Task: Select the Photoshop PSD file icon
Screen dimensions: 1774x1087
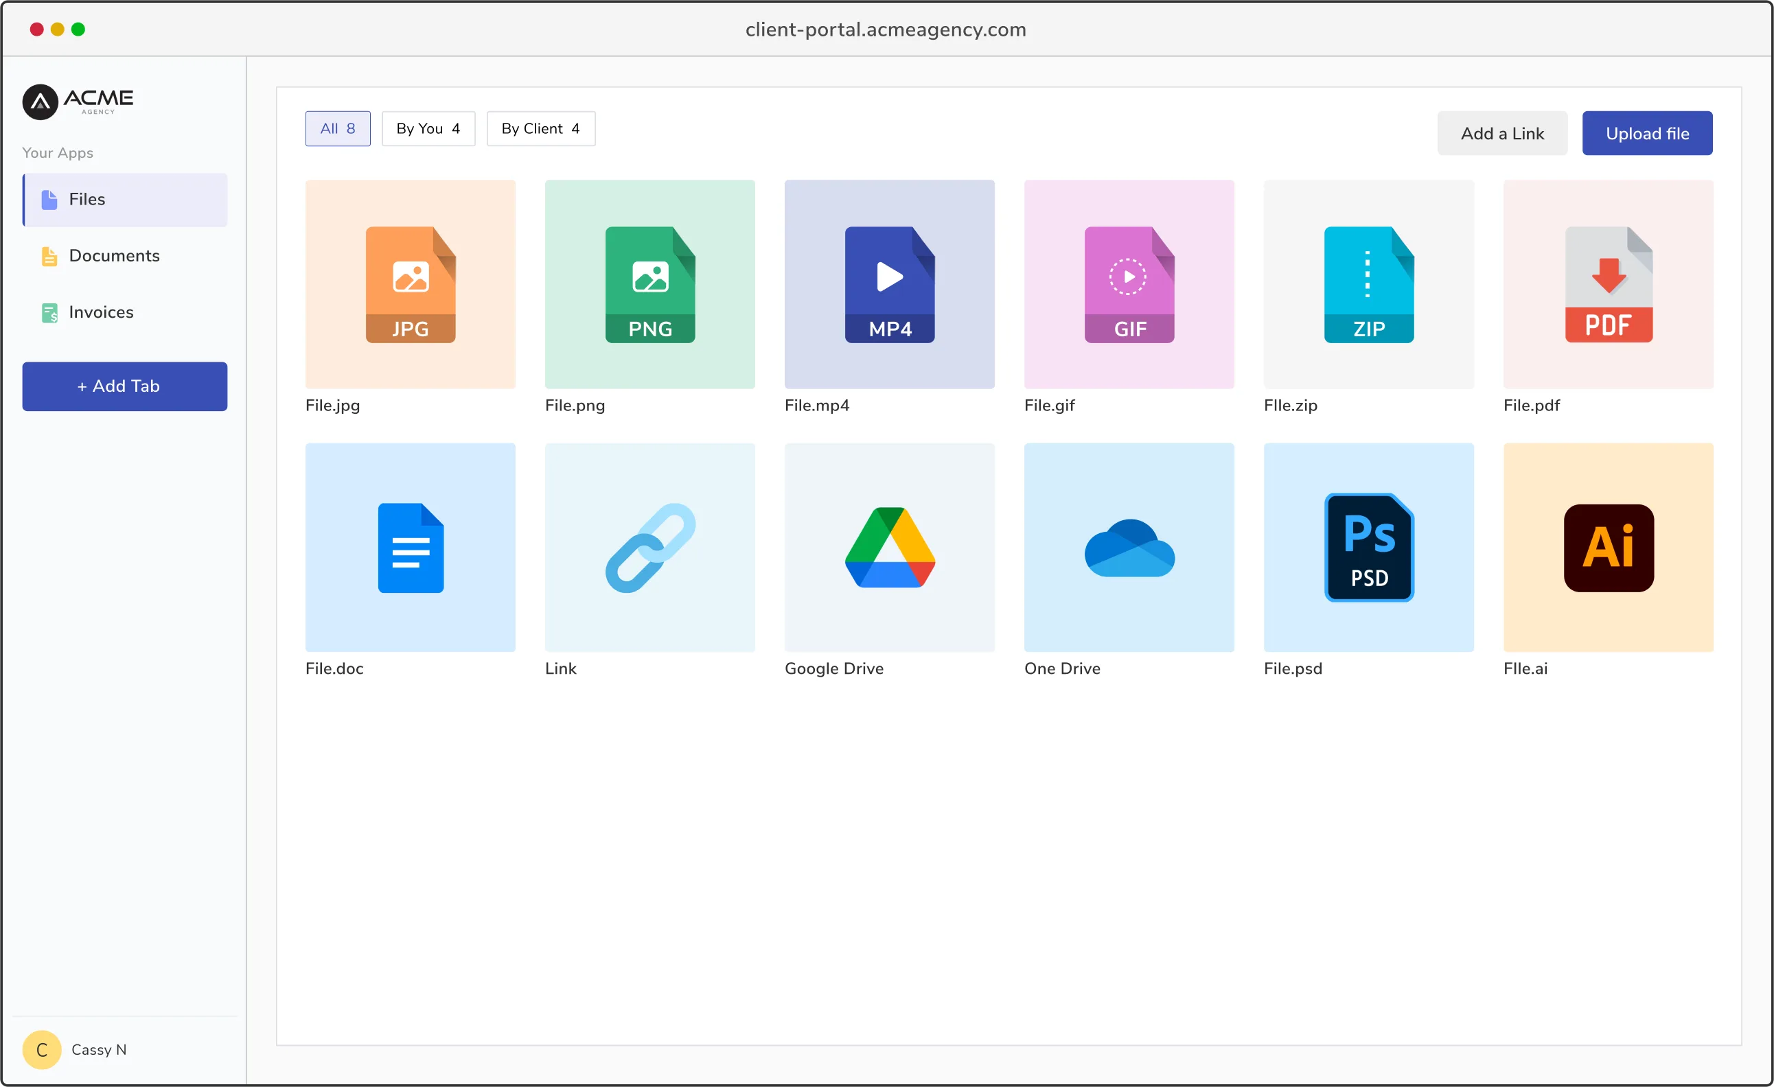Action: pyautogui.click(x=1370, y=548)
